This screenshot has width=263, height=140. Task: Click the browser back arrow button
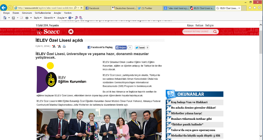coord(4,8)
